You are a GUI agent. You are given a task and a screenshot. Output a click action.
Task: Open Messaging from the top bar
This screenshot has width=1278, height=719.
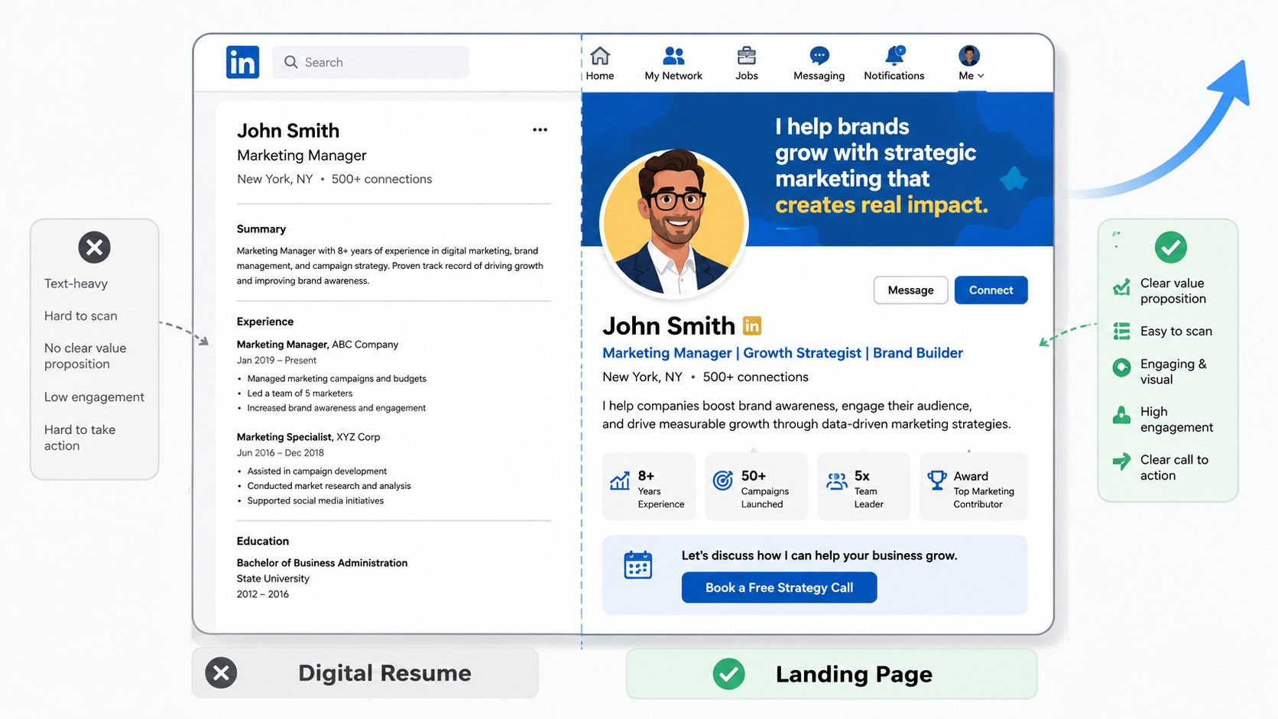[819, 63]
